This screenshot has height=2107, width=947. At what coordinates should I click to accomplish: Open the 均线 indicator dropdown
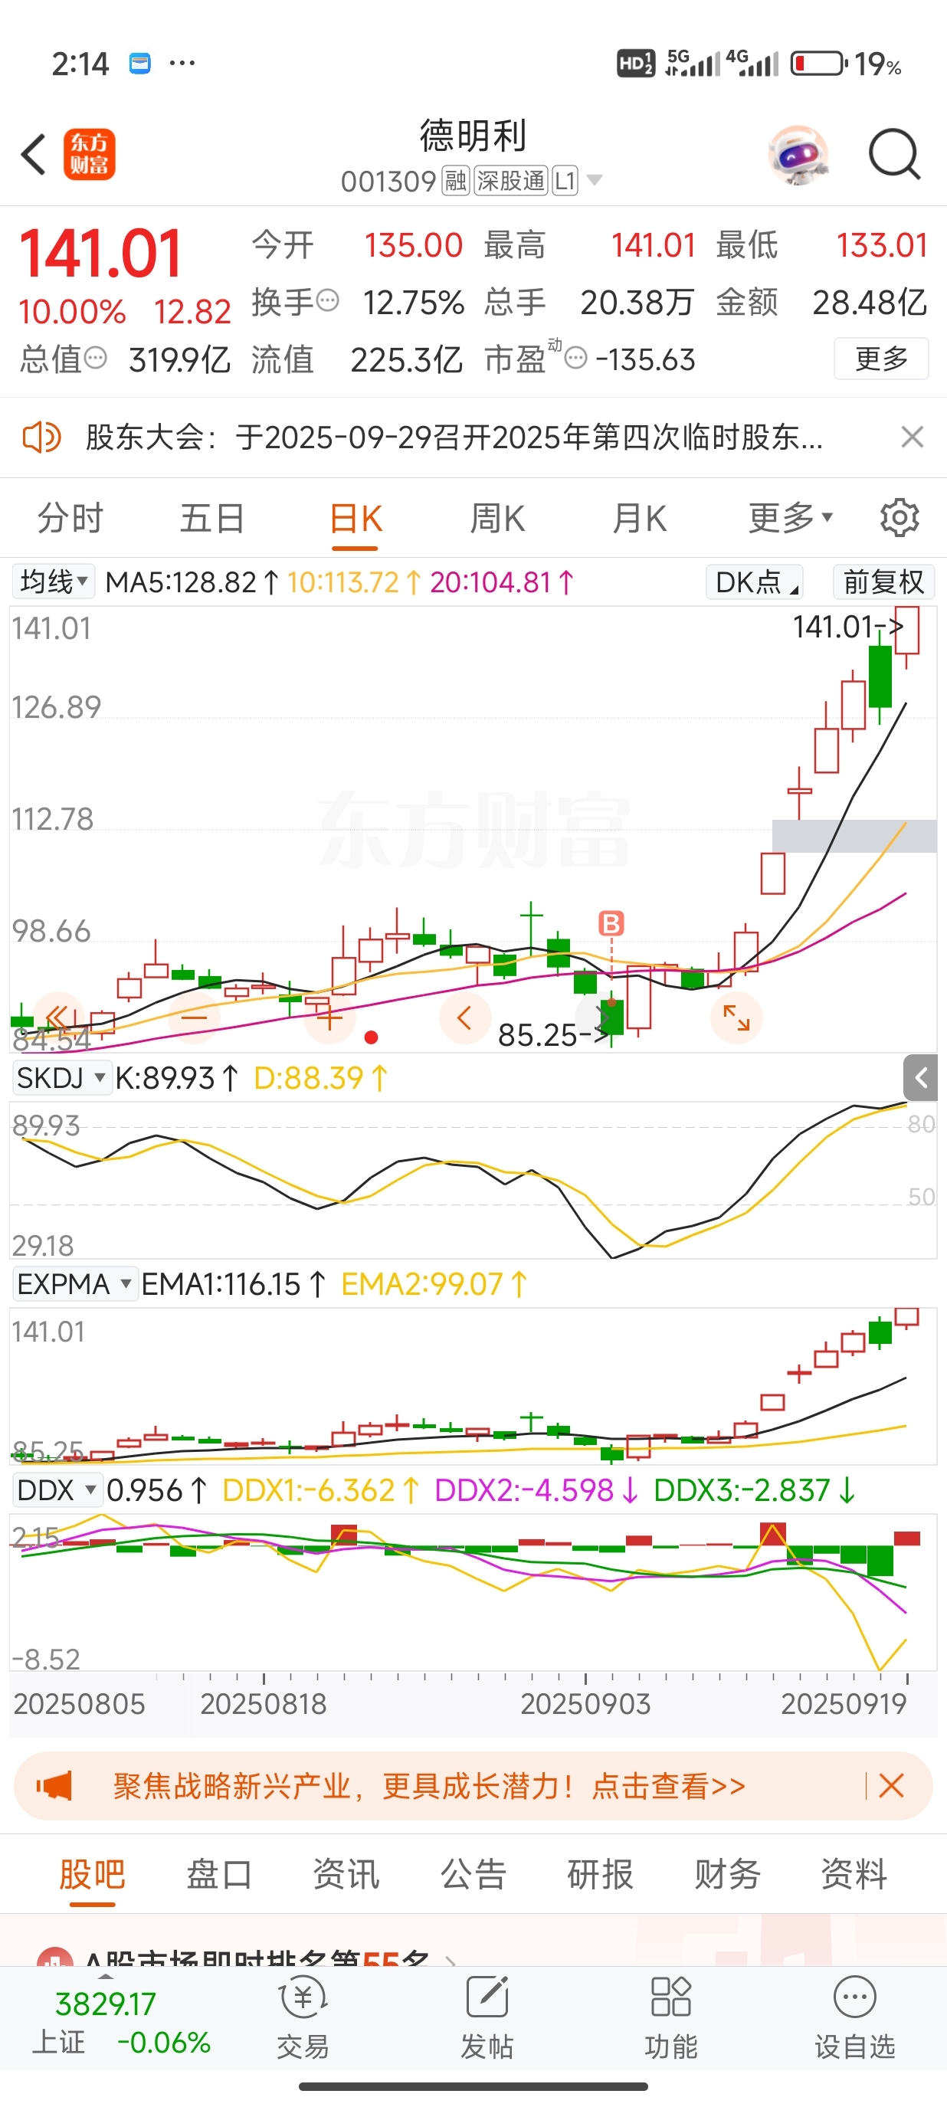(x=54, y=582)
